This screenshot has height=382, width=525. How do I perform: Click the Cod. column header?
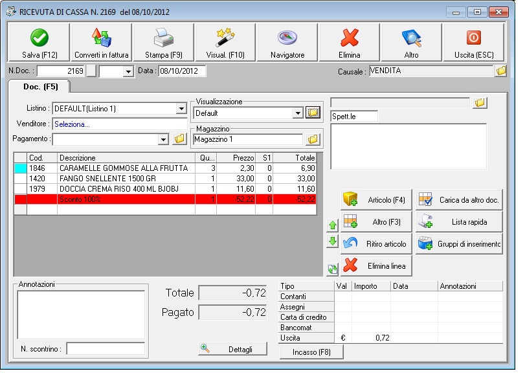point(42,158)
